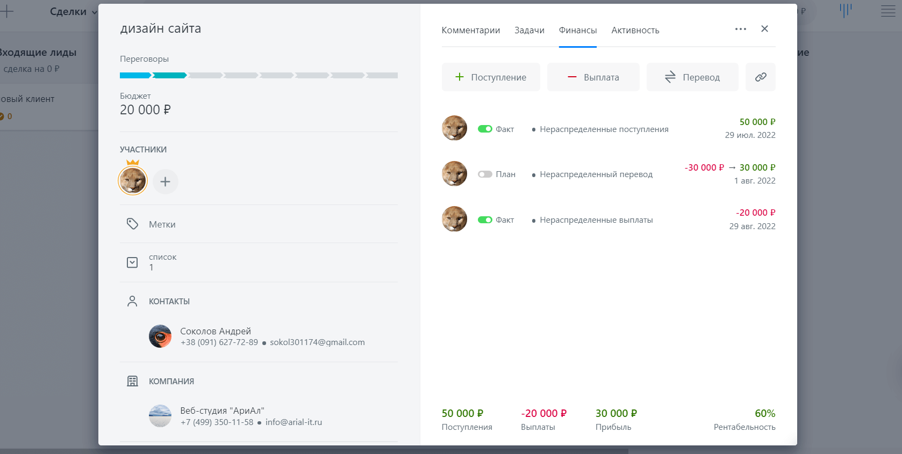The image size is (902, 454).
Task: Open the Нераспределенный перевод entry
Action: click(596, 174)
